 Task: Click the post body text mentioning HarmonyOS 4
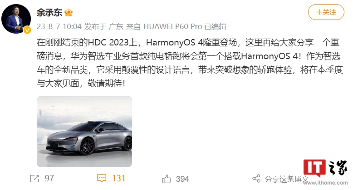[190, 63]
